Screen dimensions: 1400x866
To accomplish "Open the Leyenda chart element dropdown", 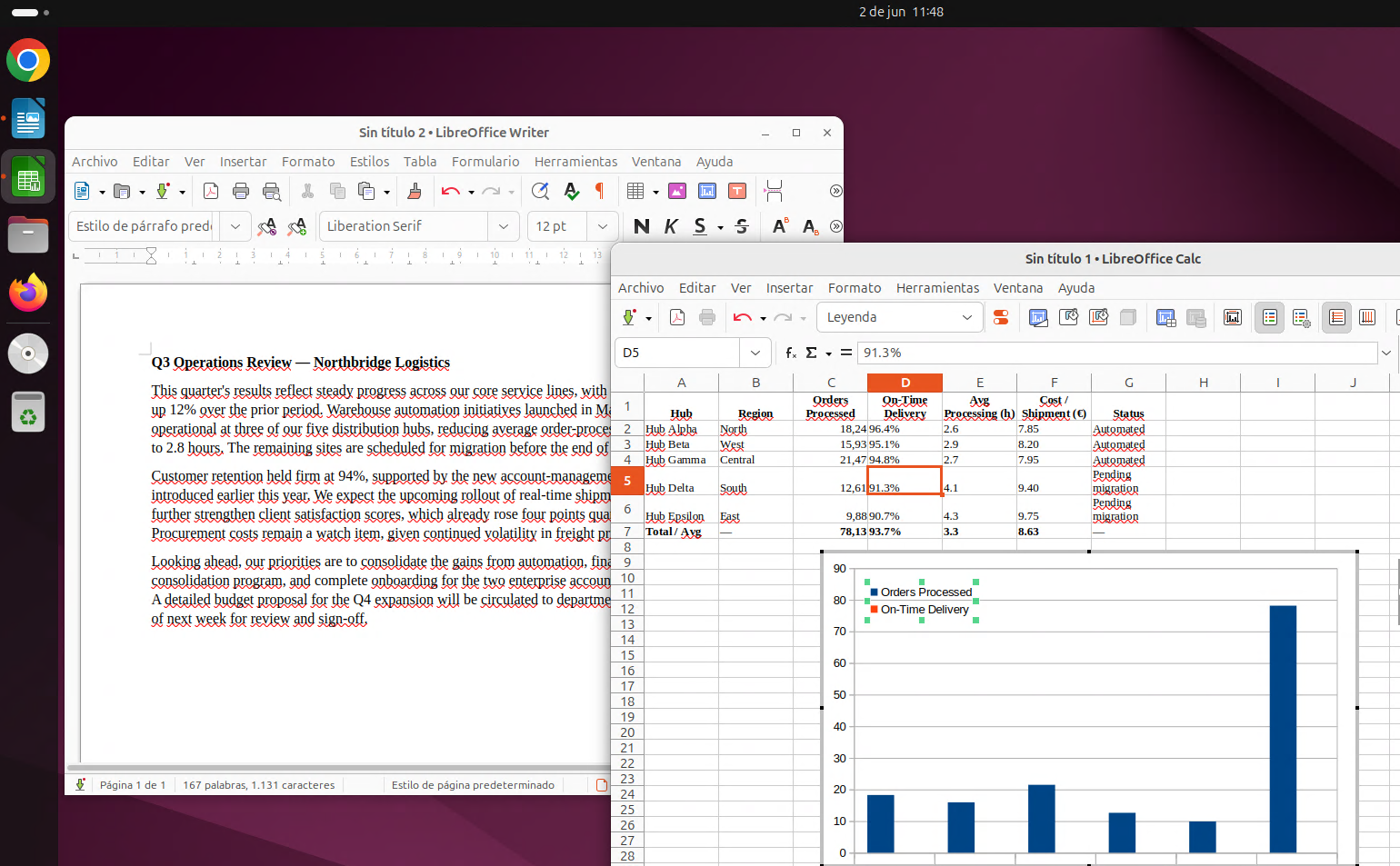I will [x=967, y=317].
